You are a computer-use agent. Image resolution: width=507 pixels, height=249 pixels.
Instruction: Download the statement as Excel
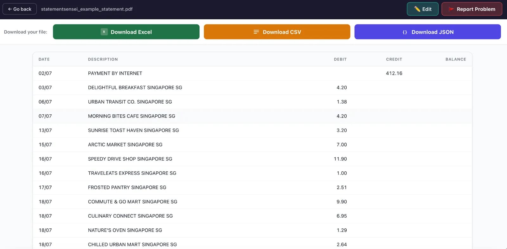tap(126, 32)
